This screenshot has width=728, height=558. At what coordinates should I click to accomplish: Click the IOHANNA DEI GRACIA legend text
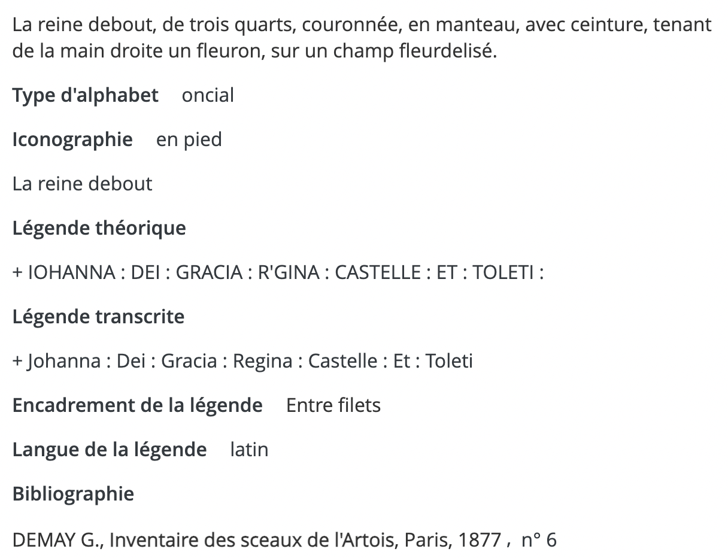[x=278, y=272]
